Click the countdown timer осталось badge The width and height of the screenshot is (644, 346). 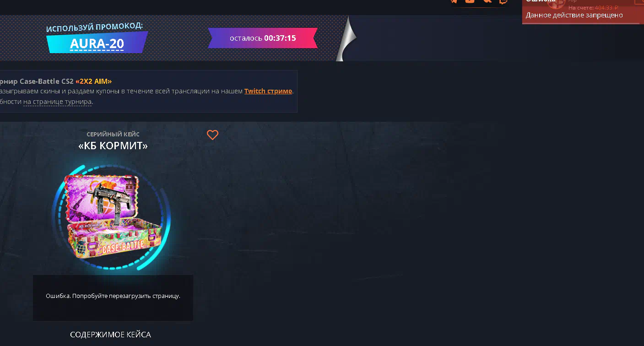(x=263, y=38)
